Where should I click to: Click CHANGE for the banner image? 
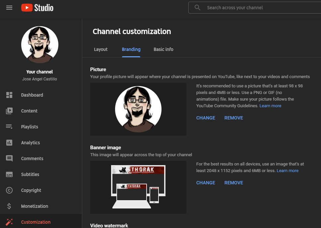(206, 183)
